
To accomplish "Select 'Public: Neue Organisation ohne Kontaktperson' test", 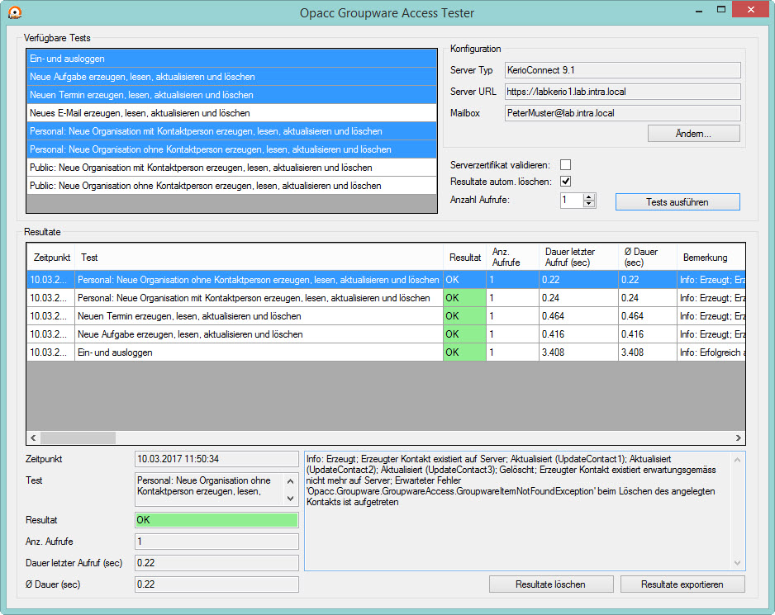I will pyautogui.click(x=232, y=186).
